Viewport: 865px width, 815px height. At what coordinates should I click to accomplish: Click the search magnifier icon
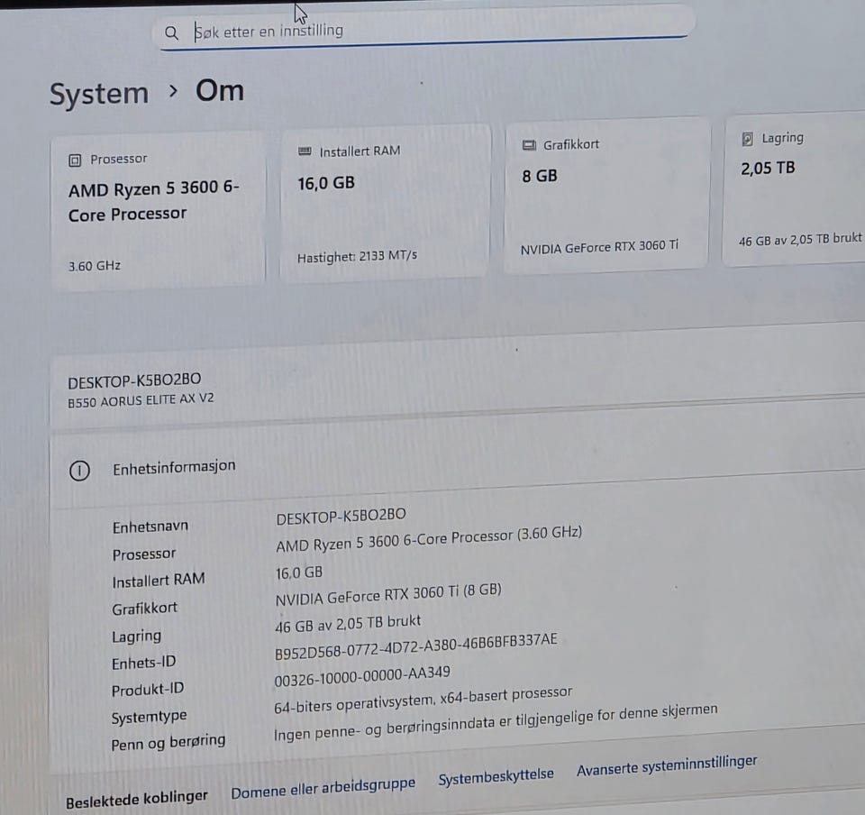coord(171,33)
